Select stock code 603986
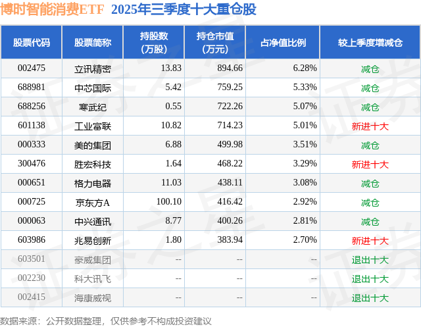Screen dimensions: 421x327 pyautogui.click(x=32, y=239)
